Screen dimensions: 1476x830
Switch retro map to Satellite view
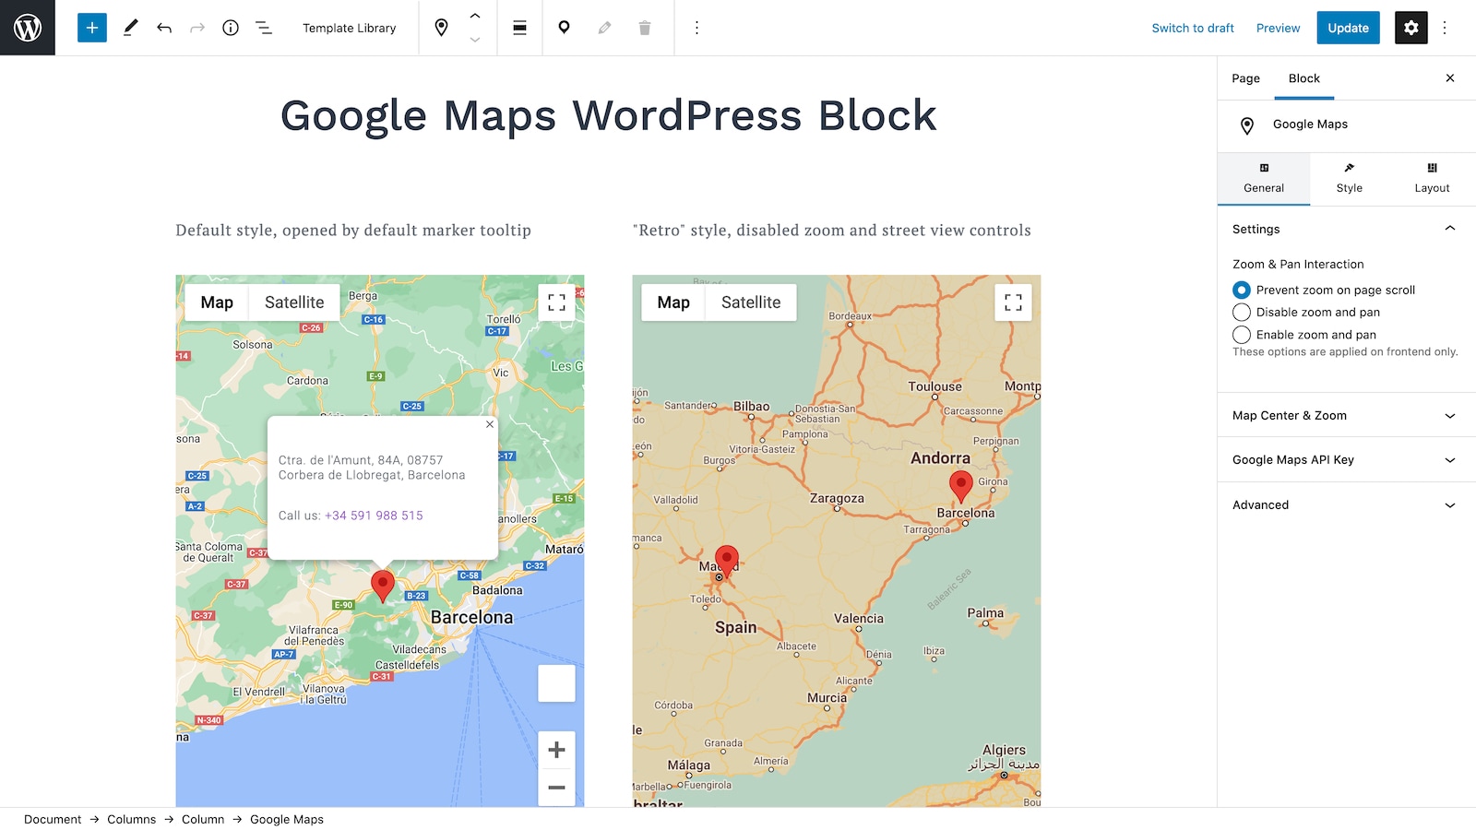click(751, 302)
